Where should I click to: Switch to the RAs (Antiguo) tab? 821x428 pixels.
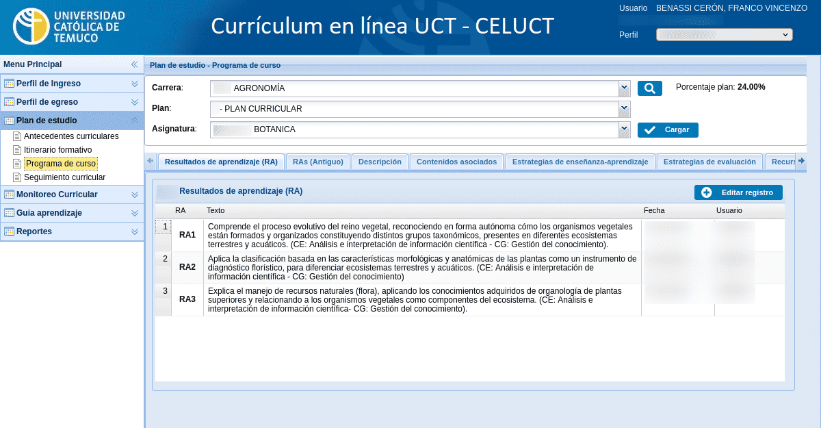pyautogui.click(x=319, y=162)
